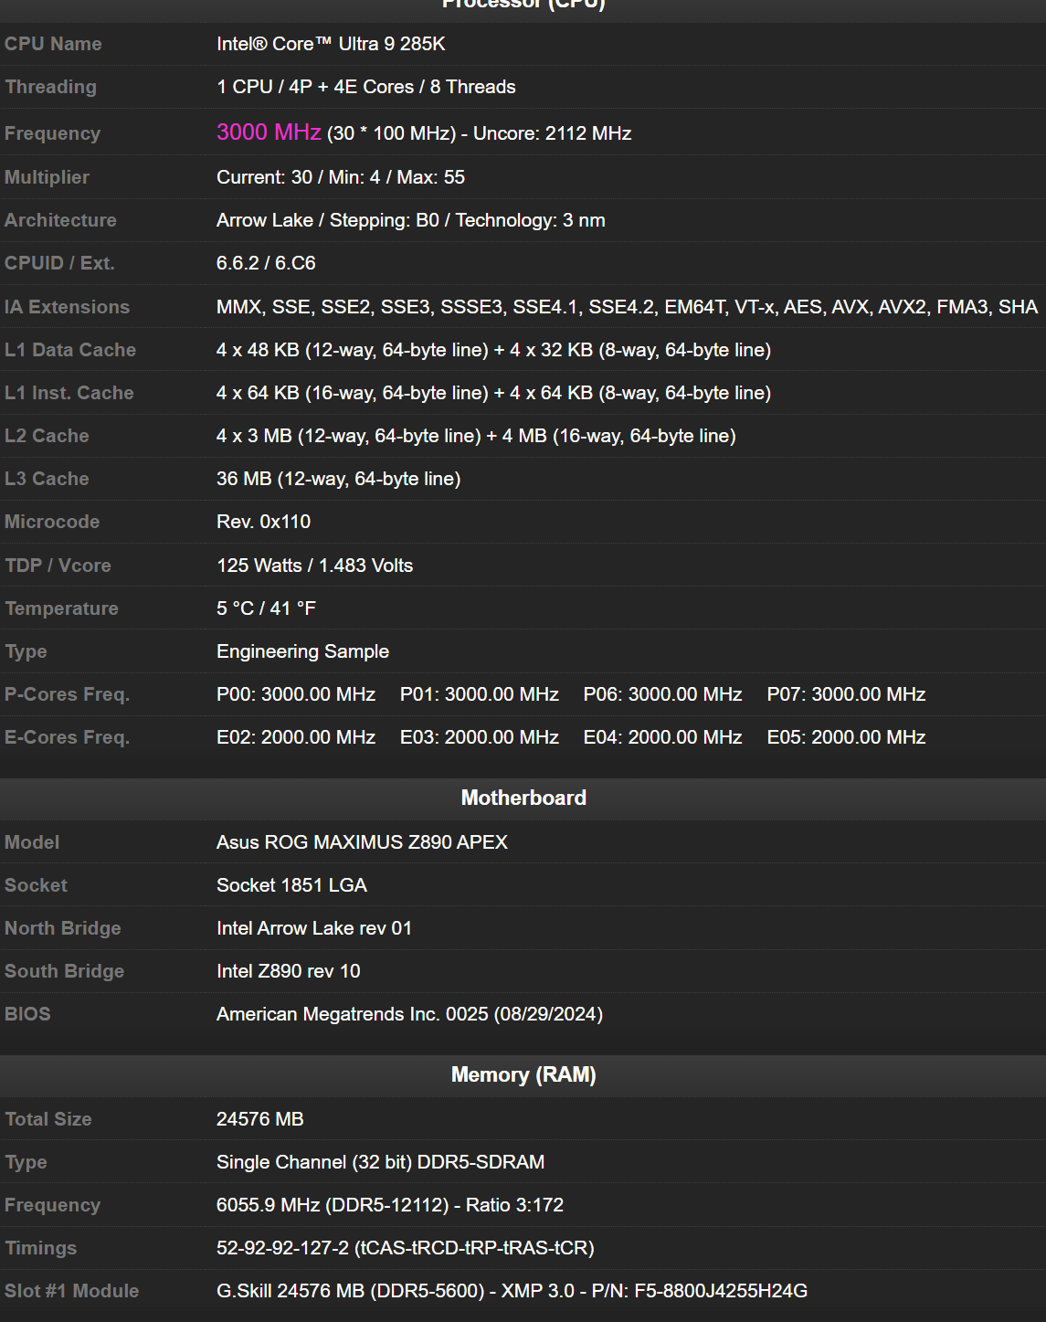Select the Temperature value 5 °C / 41 °F
This screenshot has width=1046, height=1322.
click(266, 608)
